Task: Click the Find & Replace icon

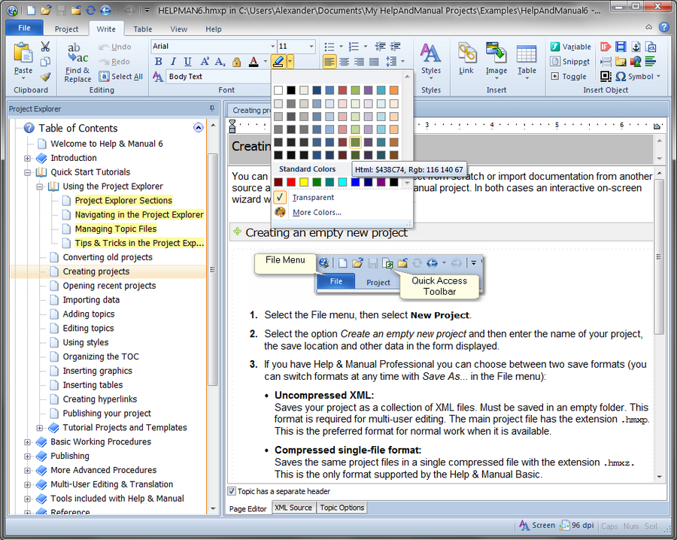Action: pyautogui.click(x=77, y=61)
